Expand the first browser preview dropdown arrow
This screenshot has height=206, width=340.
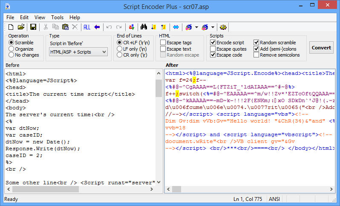pos(196,27)
